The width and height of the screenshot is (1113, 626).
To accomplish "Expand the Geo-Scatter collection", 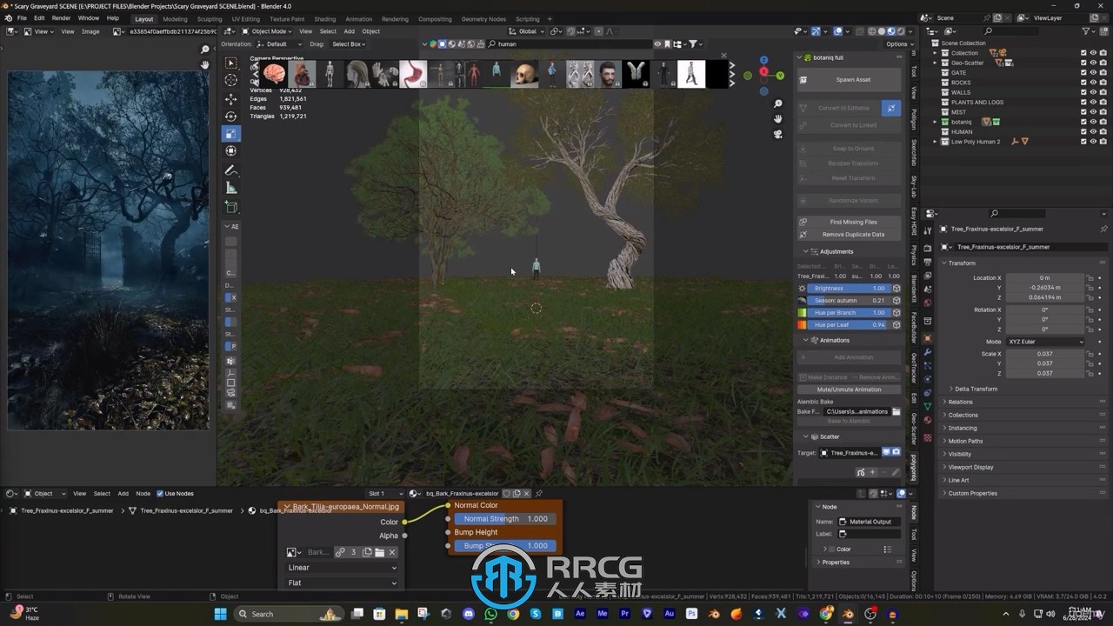I will coord(935,63).
